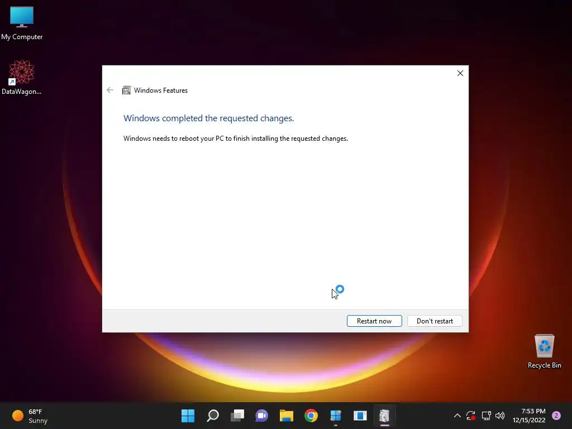Choose Don't restart in Windows Features

coord(435,321)
